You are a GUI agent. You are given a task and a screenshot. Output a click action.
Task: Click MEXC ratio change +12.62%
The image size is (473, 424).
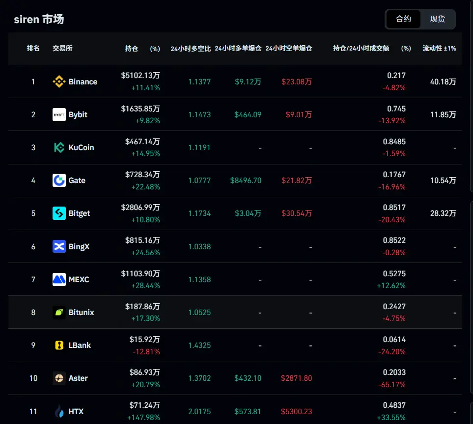coord(391,286)
